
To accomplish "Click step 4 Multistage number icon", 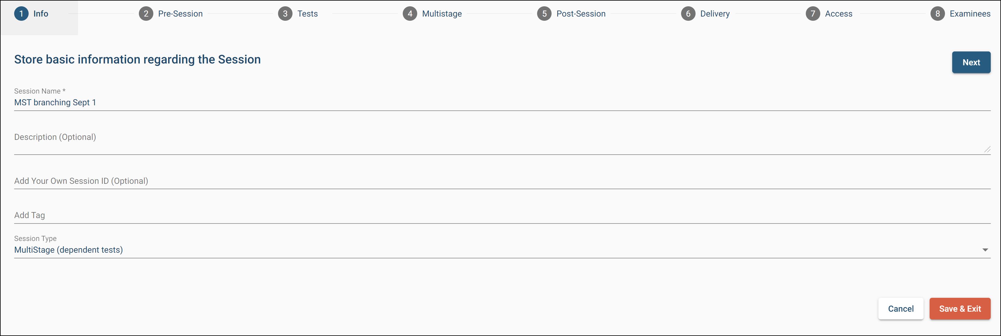I will (x=410, y=14).
